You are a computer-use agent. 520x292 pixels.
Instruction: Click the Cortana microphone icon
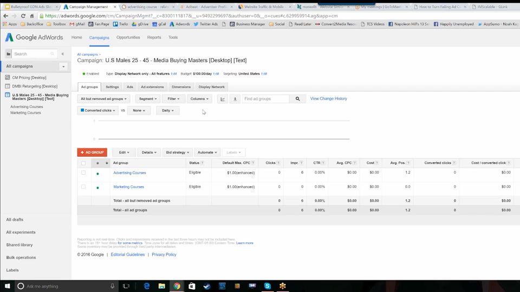click(x=113, y=286)
